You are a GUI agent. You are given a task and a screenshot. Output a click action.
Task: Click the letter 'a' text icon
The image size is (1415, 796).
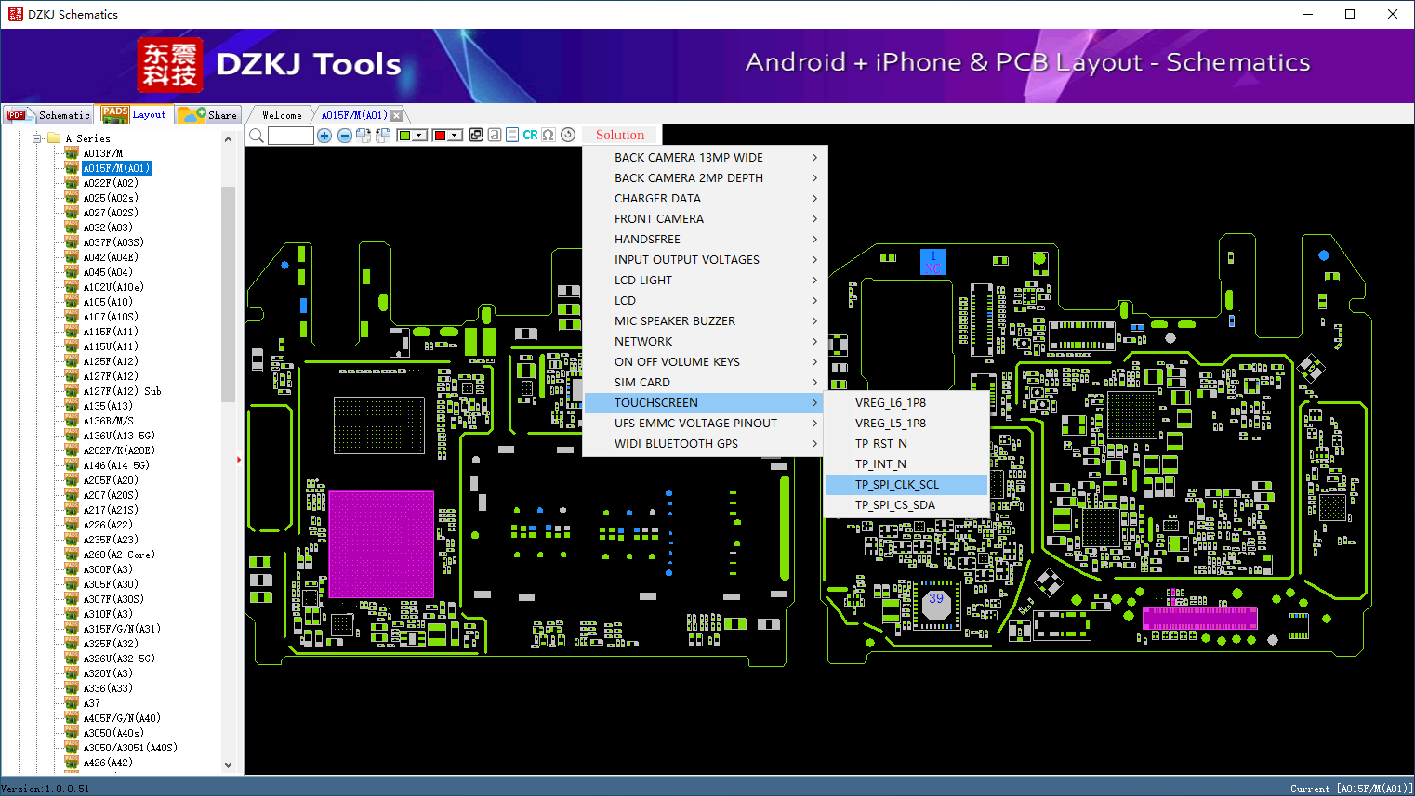click(495, 135)
